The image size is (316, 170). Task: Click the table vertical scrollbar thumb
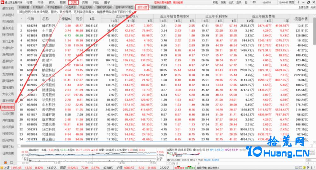pos(314,31)
